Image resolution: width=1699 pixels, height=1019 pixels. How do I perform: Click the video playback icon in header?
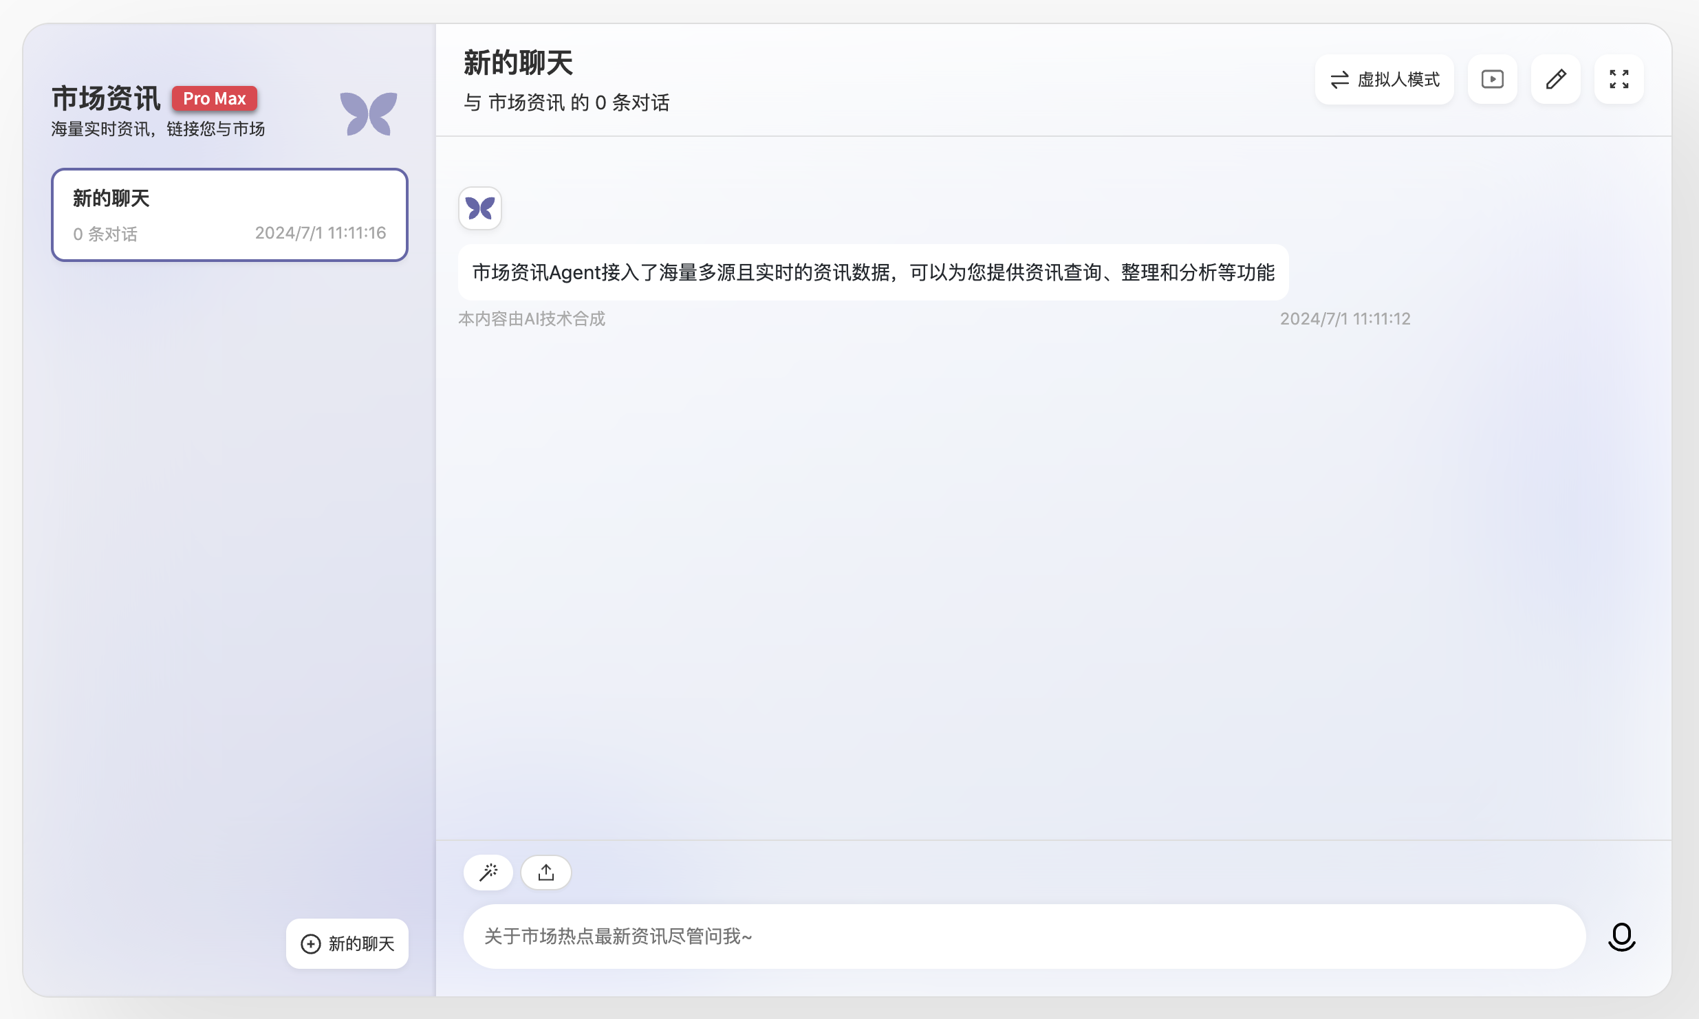pyautogui.click(x=1492, y=80)
